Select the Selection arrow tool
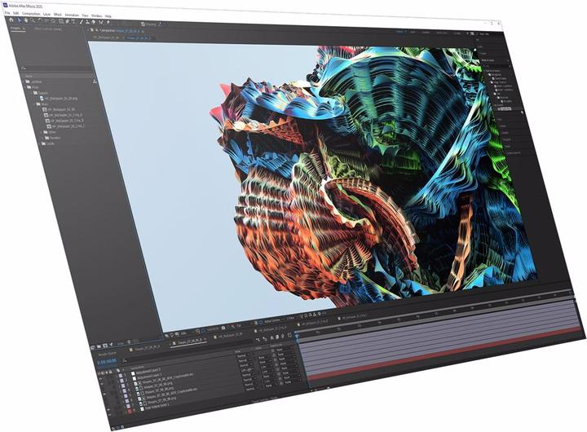 click(x=20, y=20)
